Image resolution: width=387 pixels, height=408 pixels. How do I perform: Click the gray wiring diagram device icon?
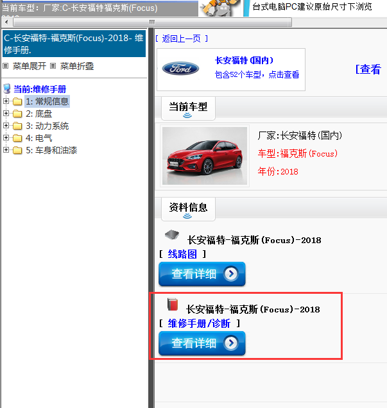pyautogui.click(x=172, y=234)
